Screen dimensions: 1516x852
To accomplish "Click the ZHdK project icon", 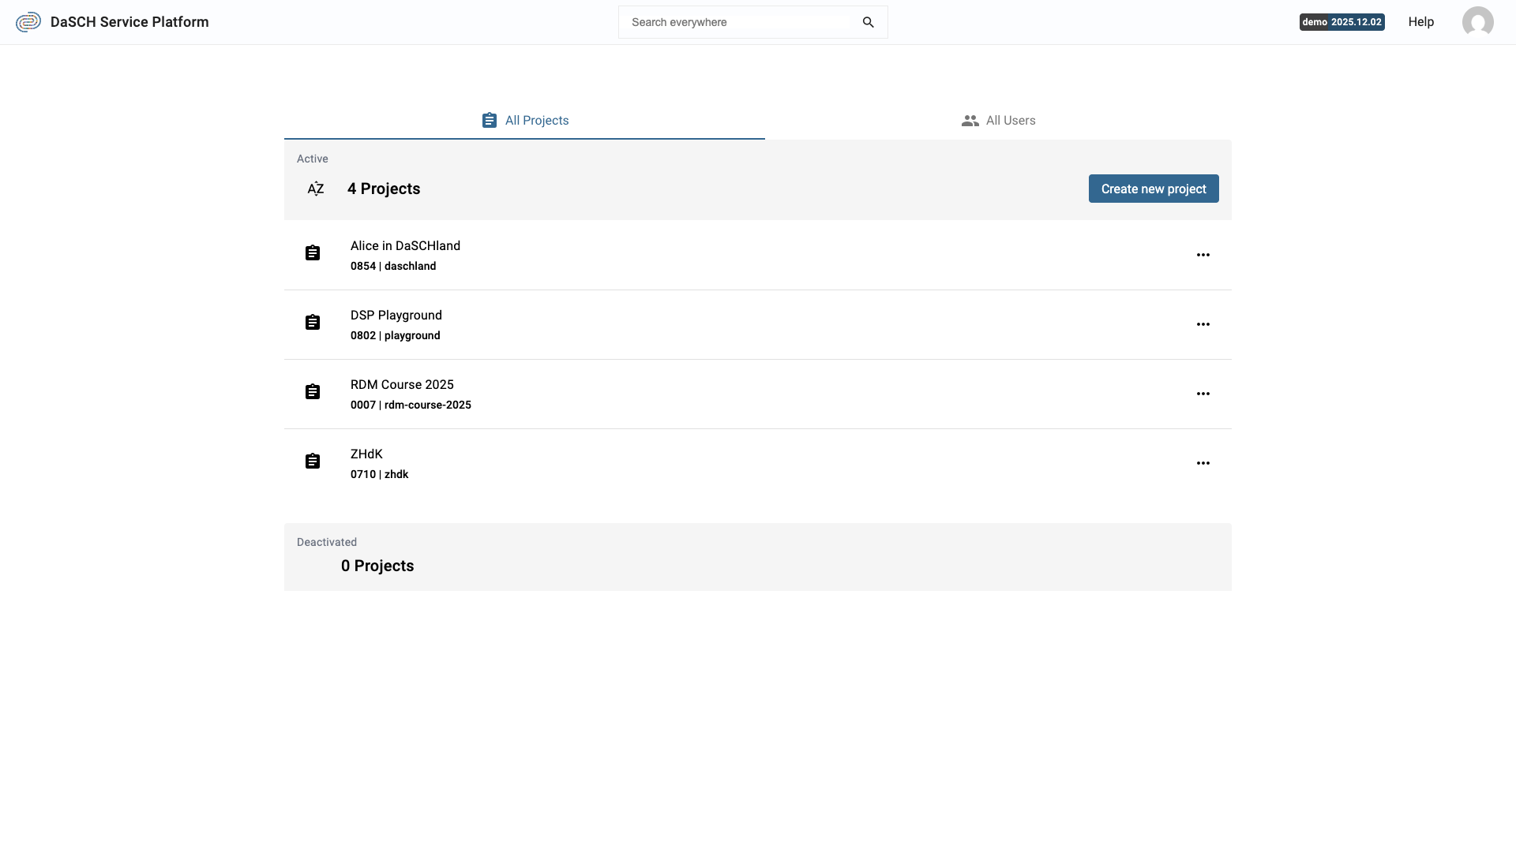I will [x=313, y=461].
